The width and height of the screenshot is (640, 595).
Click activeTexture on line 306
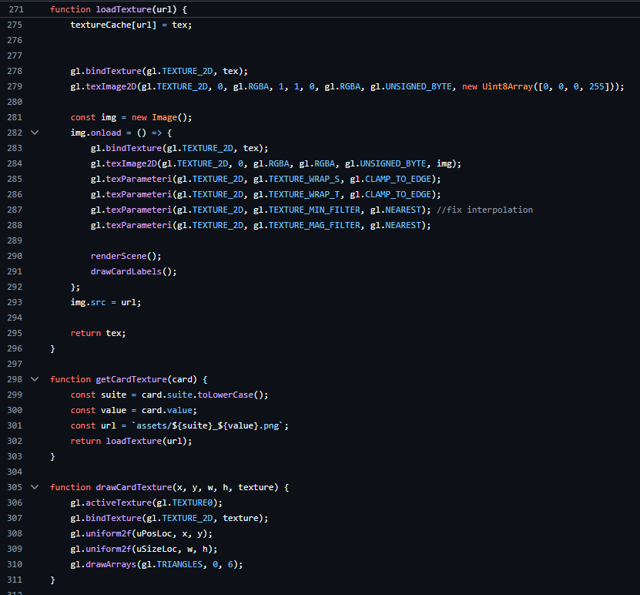point(119,503)
